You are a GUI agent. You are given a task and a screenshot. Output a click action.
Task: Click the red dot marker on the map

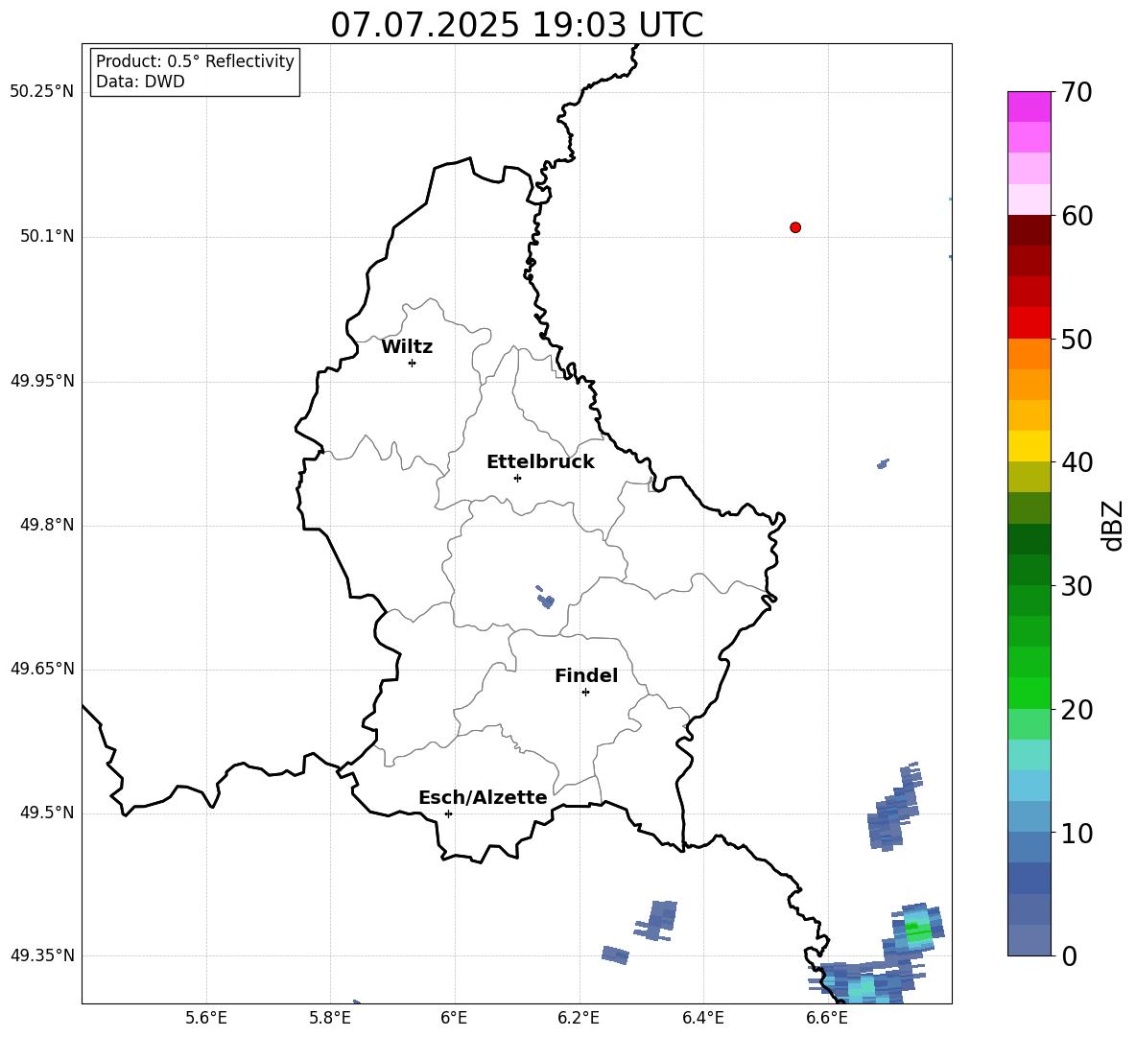tap(795, 227)
